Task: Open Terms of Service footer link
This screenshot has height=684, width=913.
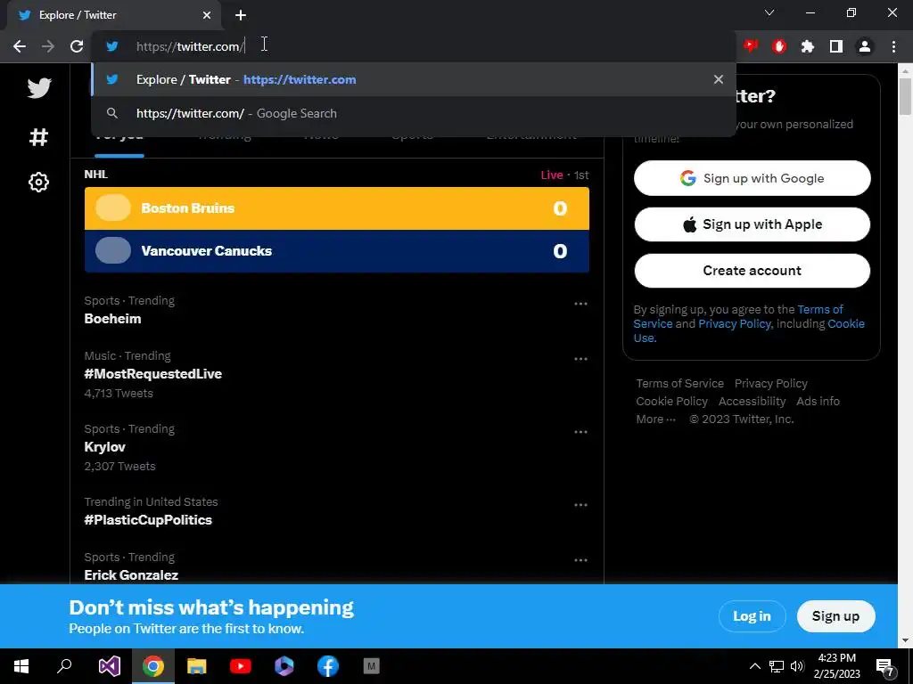Action: pyautogui.click(x=679, y=383)
